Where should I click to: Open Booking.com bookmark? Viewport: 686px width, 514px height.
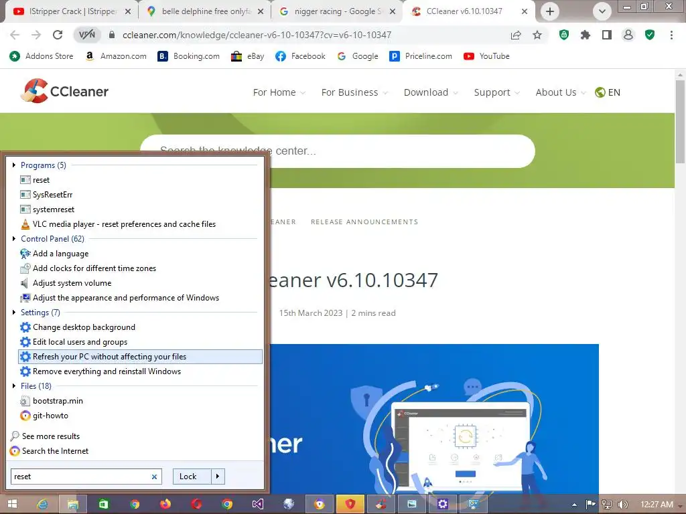tap(188, 56)
